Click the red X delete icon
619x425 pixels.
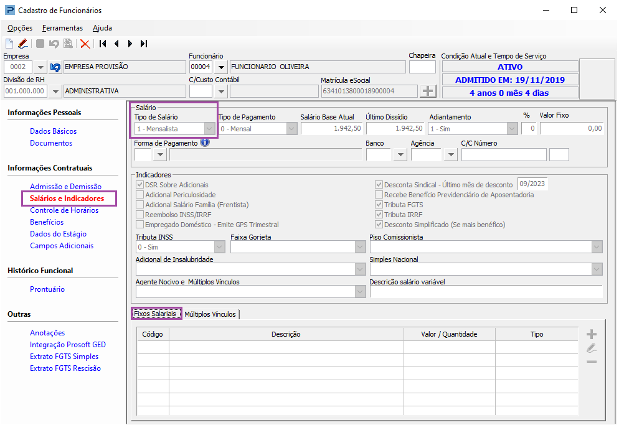[x=85, y=44]
